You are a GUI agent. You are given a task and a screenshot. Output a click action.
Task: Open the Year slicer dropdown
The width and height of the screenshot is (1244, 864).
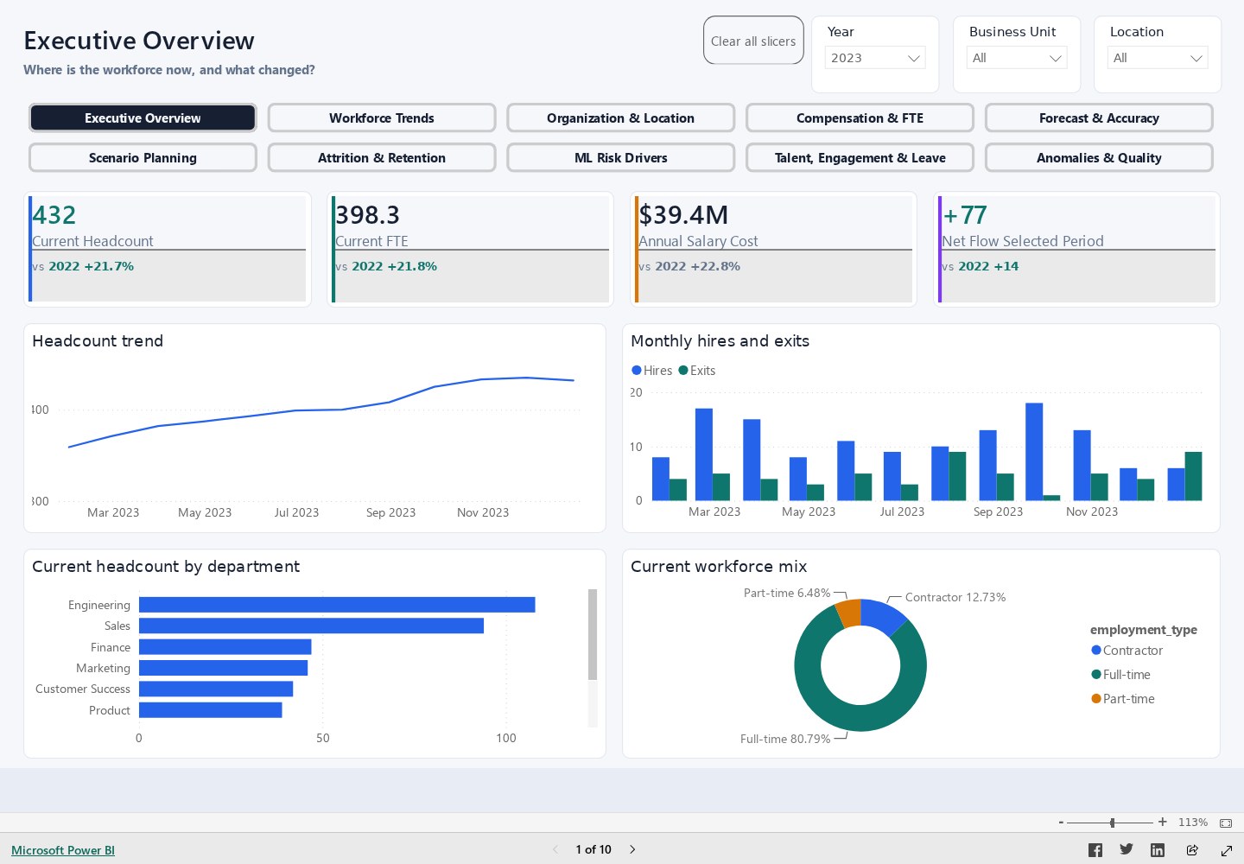(875, 58)
